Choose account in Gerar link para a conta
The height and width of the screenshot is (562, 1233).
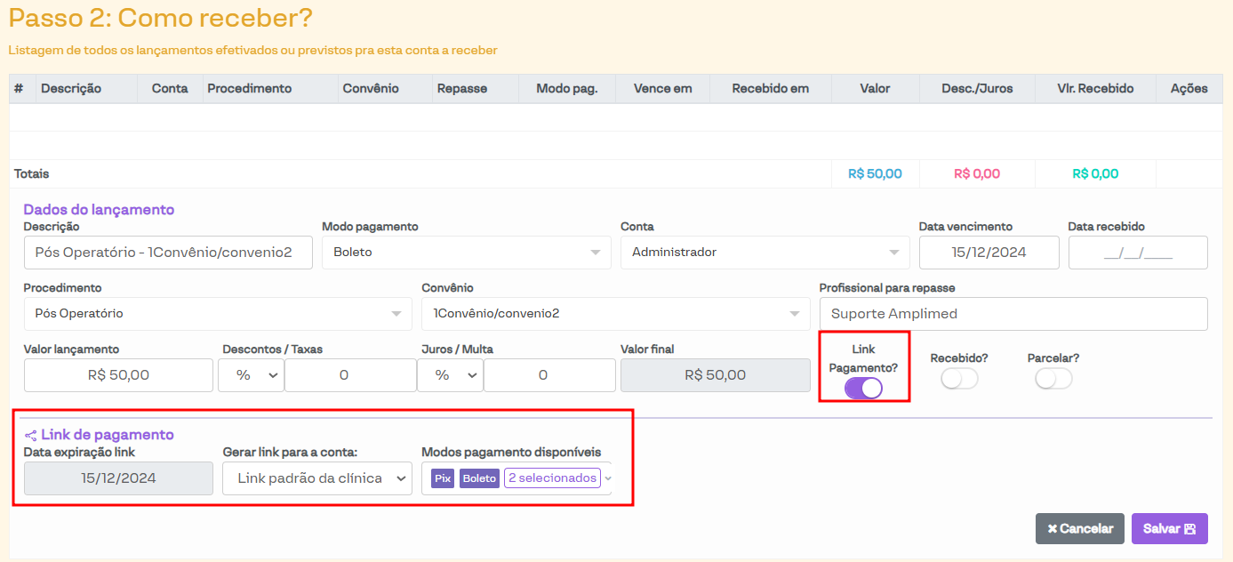(317, 478)
